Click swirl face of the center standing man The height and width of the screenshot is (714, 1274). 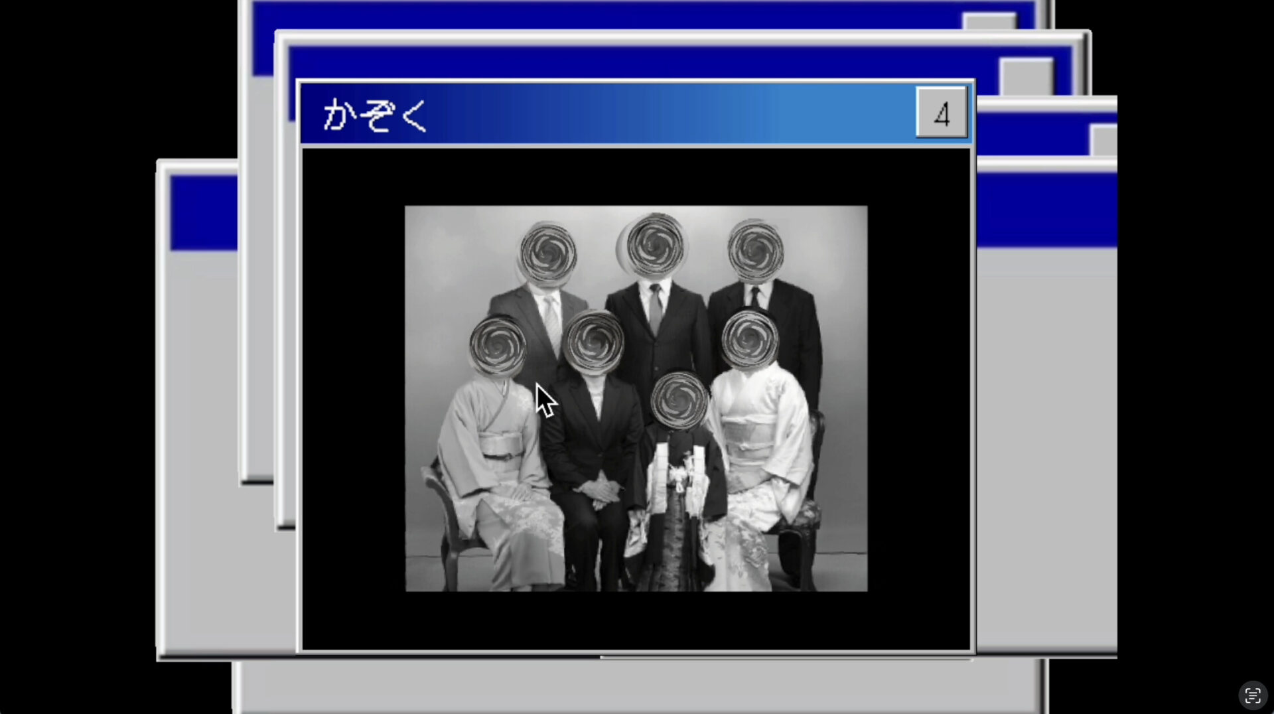(655, 246)
